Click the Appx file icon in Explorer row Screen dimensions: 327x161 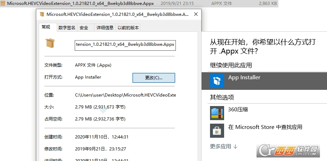coord(3,3)
